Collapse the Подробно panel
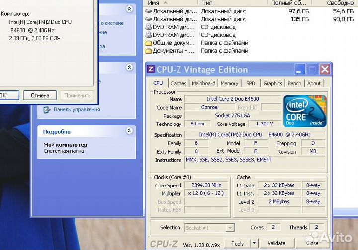The image size is (358, 250). (x=129, y=131)
